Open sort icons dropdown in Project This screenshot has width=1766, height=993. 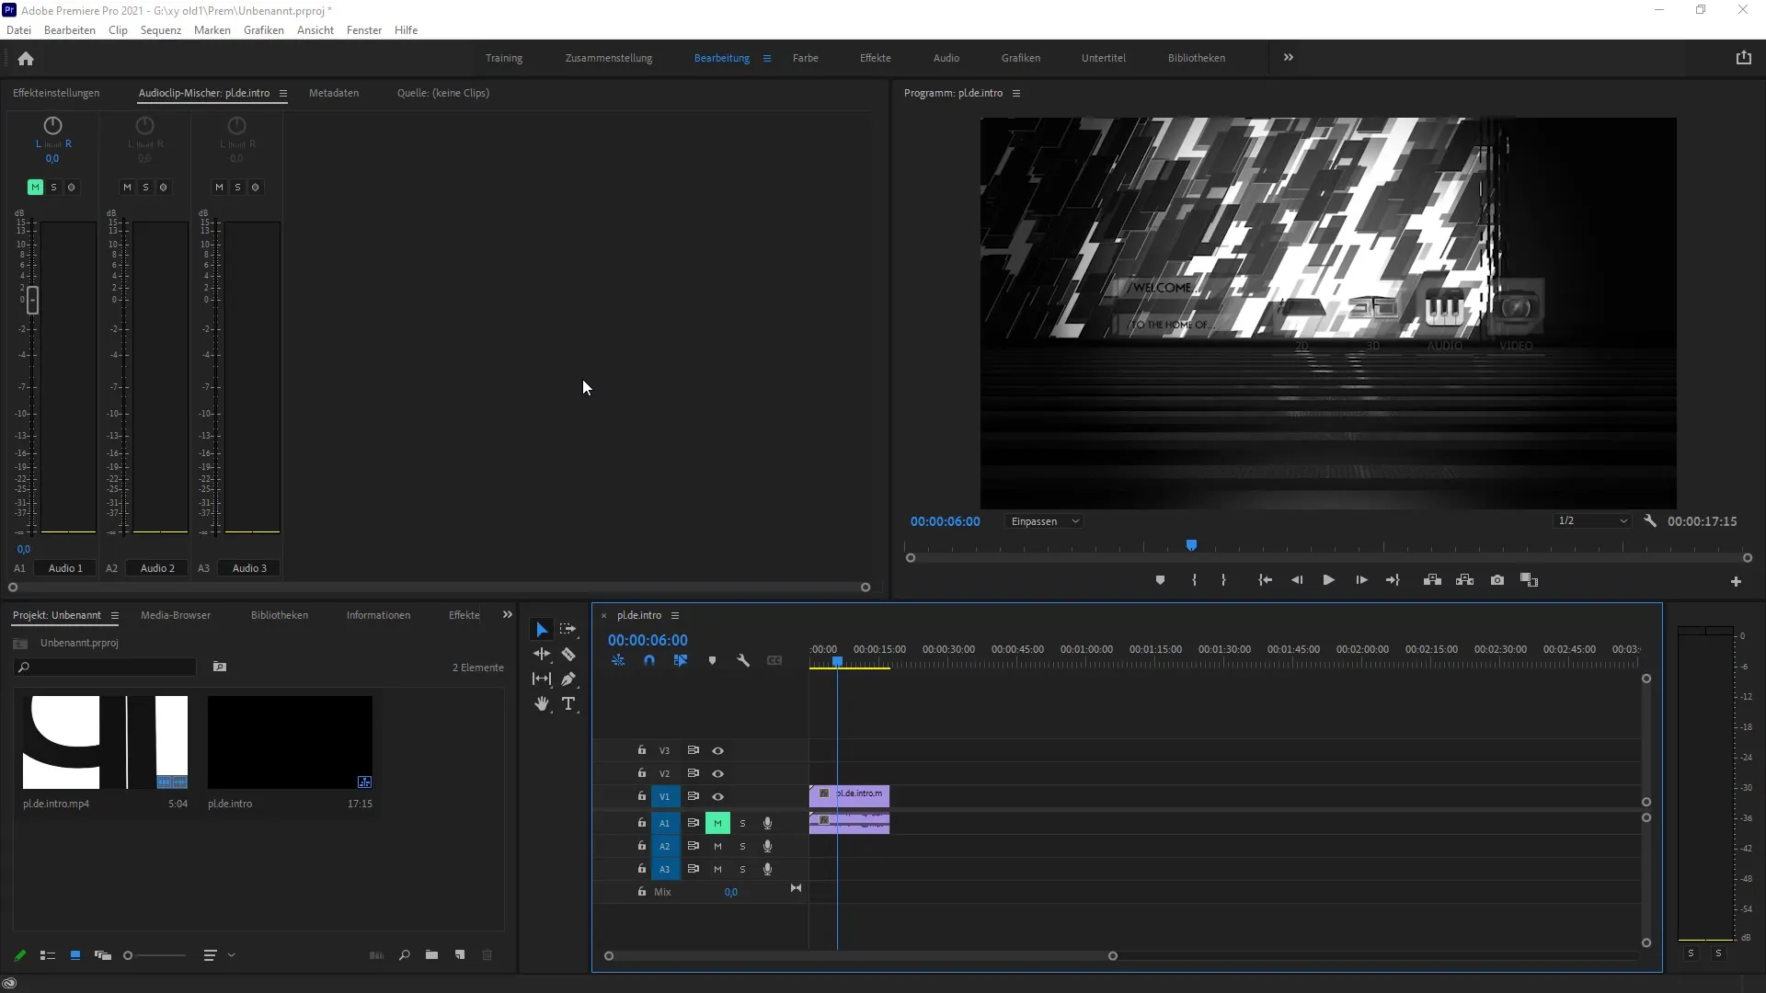(x=219, y=956)
